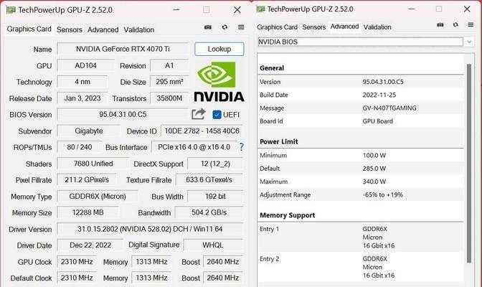Click Device ID field 10DE 2782 - 1458 40C6
This screenshot has width=482, height=287.
(202, 131)
